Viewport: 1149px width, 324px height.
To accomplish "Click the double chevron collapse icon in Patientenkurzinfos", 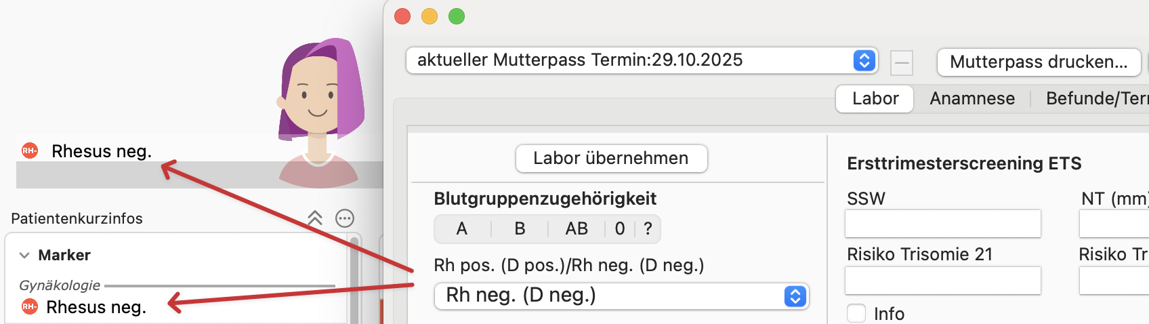I will coord(315,218).
